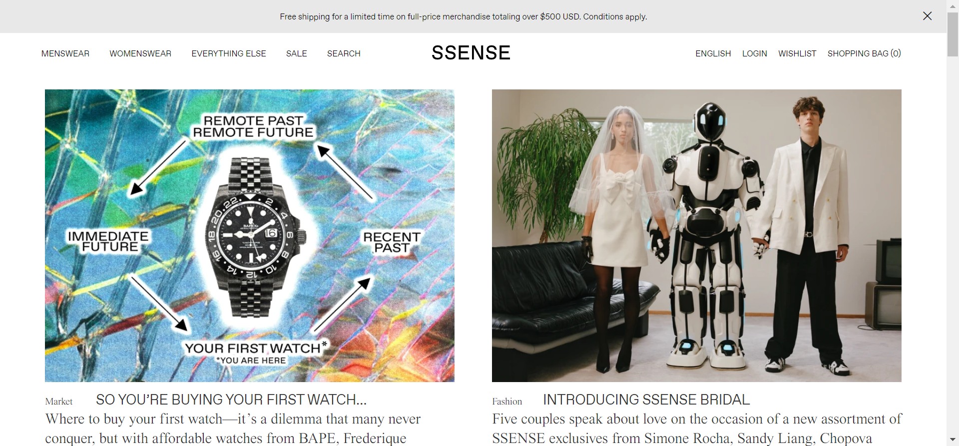
Task: Click the scrollbar down arrow
Action: [x=953, y=441]
